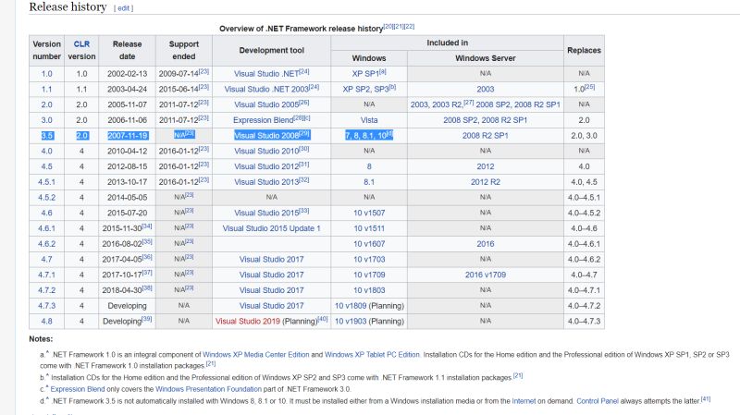Viewport: 740px width, 415px height.
Task: Click the Development tool column header
Action: coord(271,51)
